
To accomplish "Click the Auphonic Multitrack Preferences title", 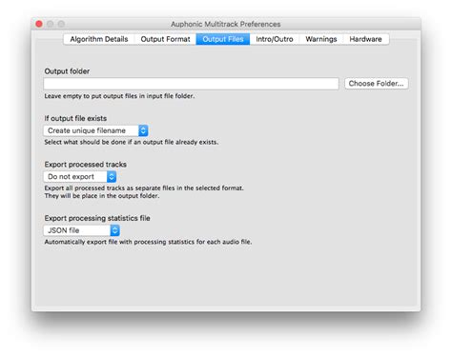I will pyautogui.click(x=226, y=24).
